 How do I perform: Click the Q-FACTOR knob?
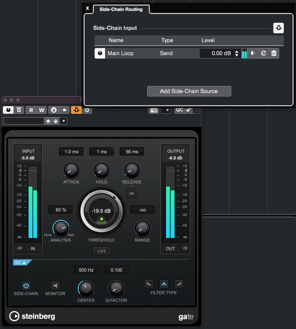click(x=116, y=288)
